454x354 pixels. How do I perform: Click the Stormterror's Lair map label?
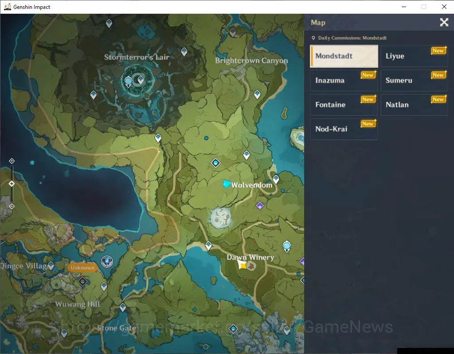[137, 57]
